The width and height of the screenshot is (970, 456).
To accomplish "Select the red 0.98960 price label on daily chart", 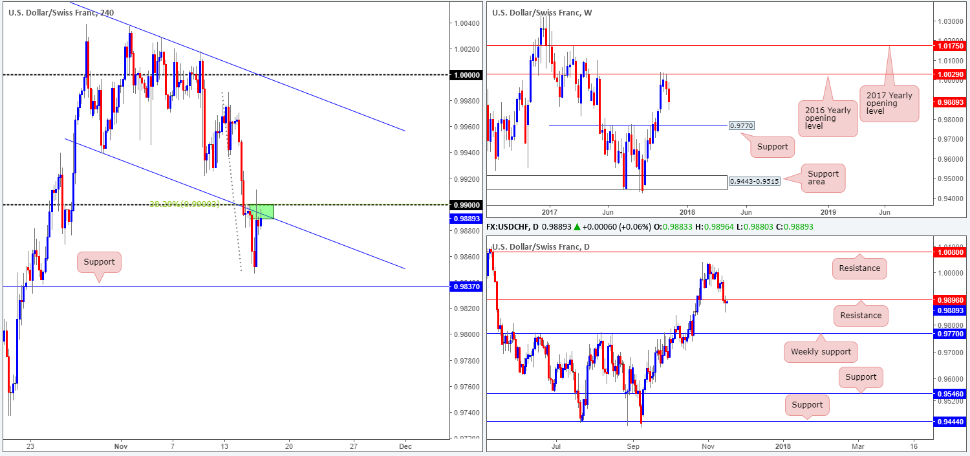I will (x=951, y=300).
